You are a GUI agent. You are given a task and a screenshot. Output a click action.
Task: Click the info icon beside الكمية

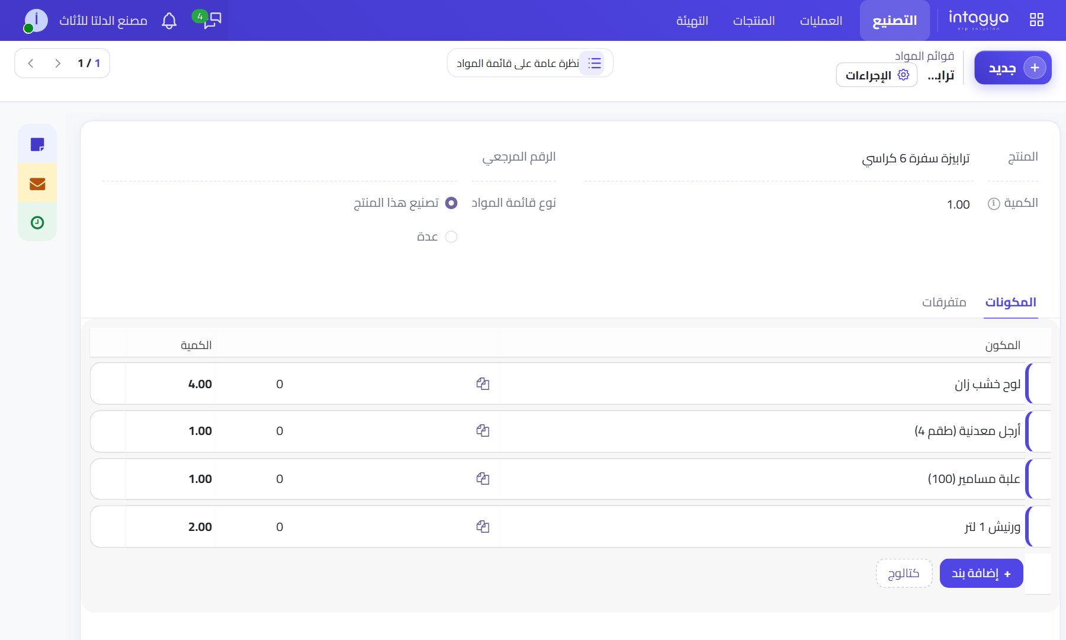click(x=994, y=204)
